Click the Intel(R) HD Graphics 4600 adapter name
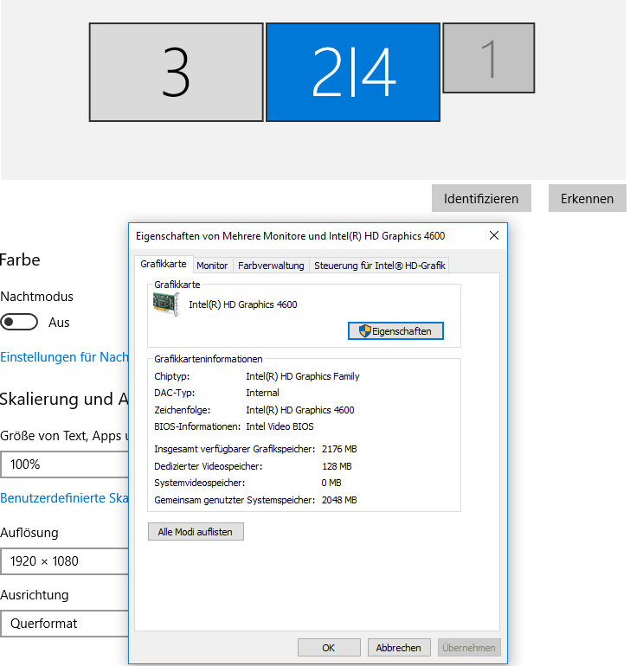This screenshot has width=630, height=666. coord(242,304)
